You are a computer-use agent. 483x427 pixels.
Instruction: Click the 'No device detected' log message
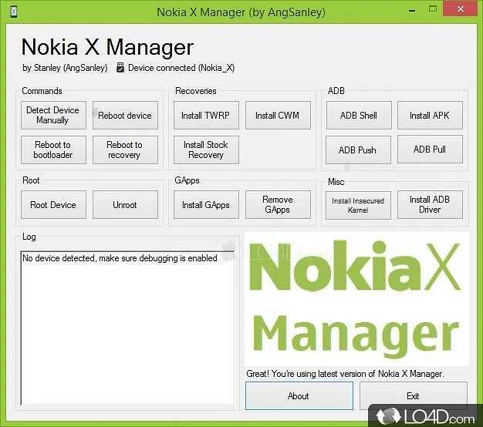tap(120, 258)
